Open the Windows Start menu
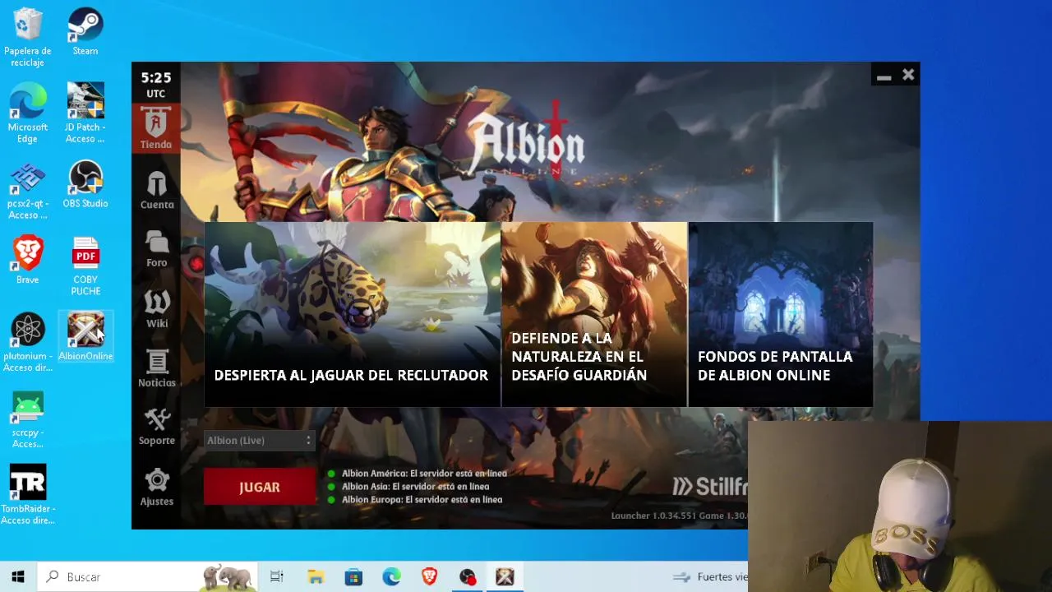This screenshot has width=1052, height=592. coord(18,577)
